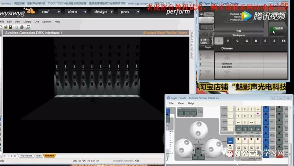Increase Dimmer with the up arrow
Image resolution: width=294 pixels, height=166 pixels.
click(x=227, y=57)
